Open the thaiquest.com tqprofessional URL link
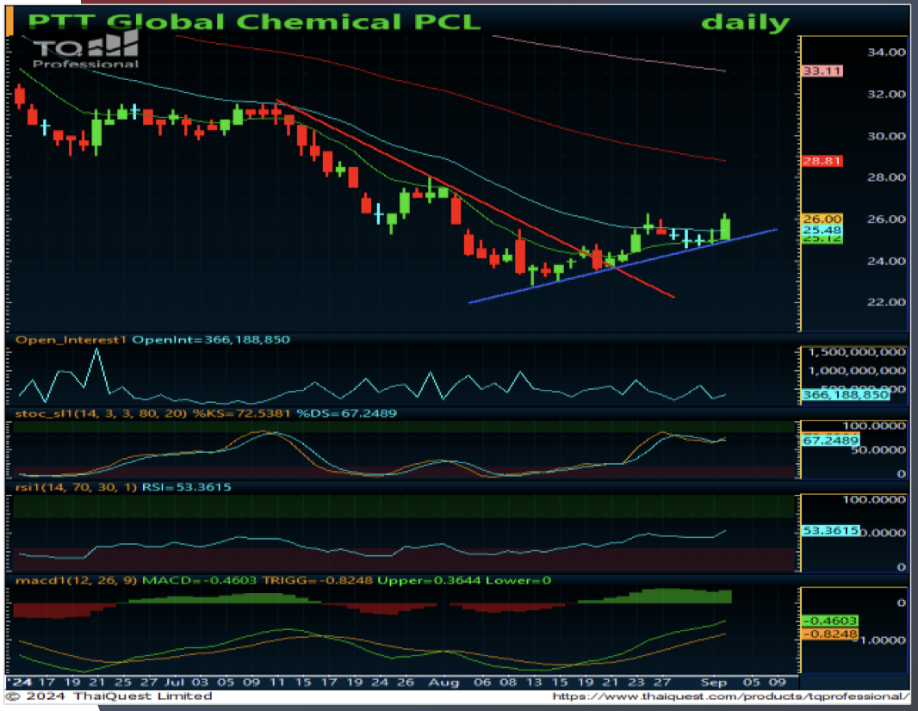This screenshot has width=918, height=711. coord(730,696)
